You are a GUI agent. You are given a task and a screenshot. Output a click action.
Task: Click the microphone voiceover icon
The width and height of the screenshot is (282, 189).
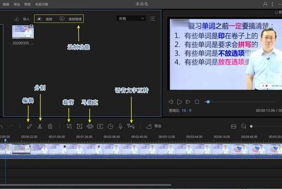[x=120, y=126]
